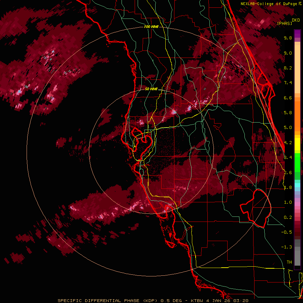
Task: Click the 6.6 color scale value
Action: [288, 98]
